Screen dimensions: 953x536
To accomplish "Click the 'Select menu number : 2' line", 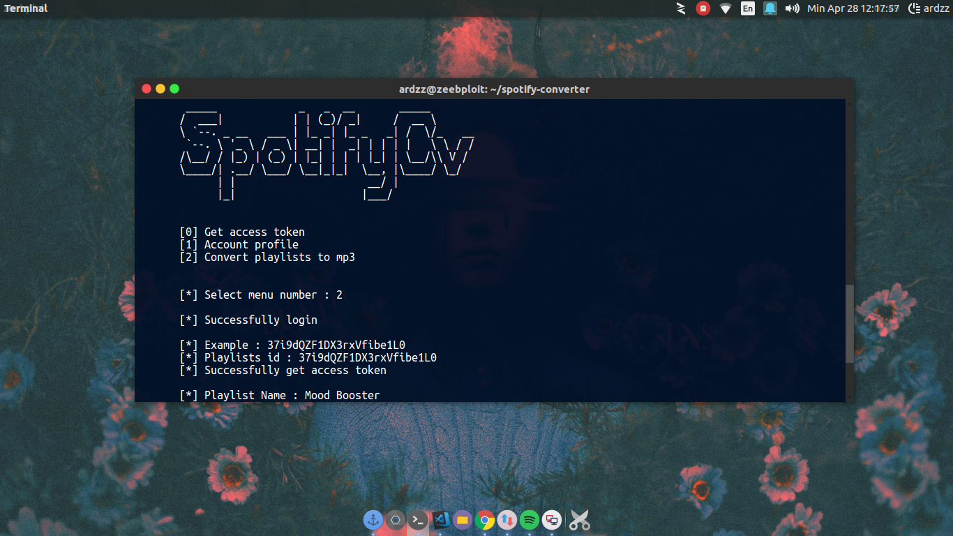I will pyautogui.click(x=261, y=295).
